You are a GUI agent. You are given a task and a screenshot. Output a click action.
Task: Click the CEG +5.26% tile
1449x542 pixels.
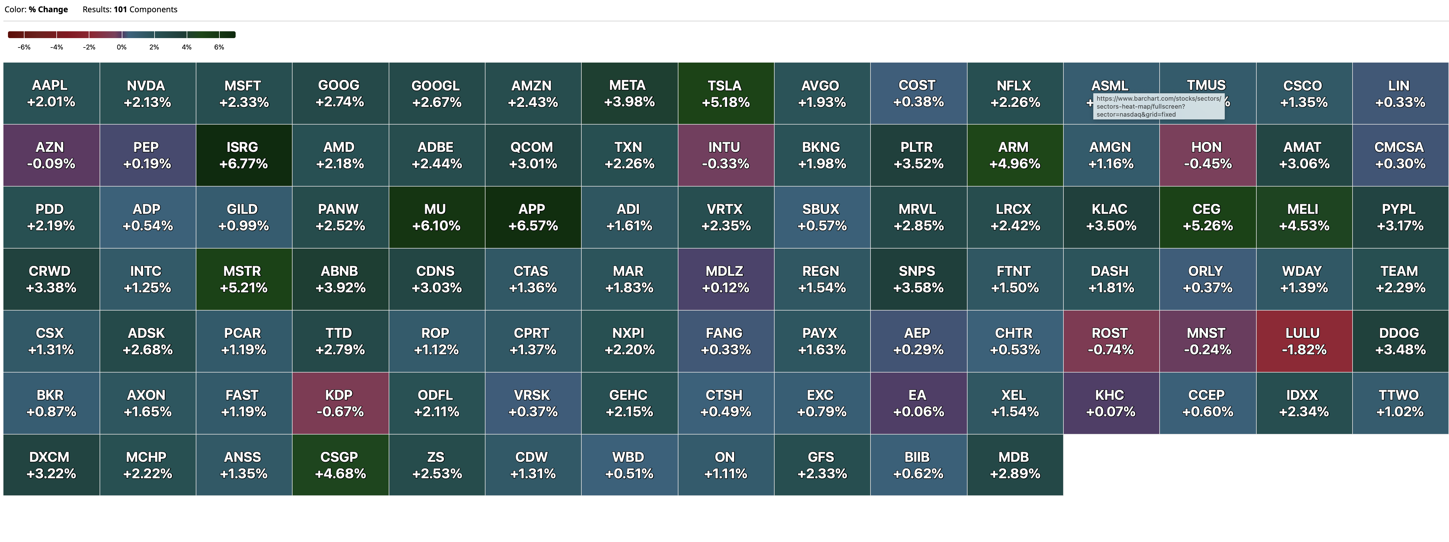pos(1207,217)
